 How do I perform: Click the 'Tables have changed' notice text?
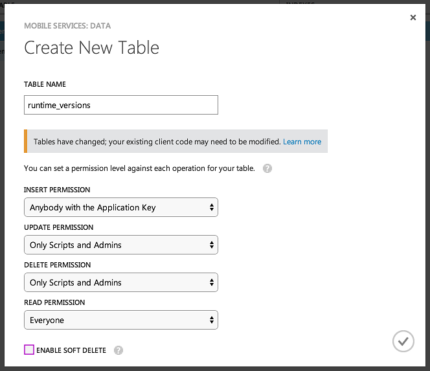[157, 142]
